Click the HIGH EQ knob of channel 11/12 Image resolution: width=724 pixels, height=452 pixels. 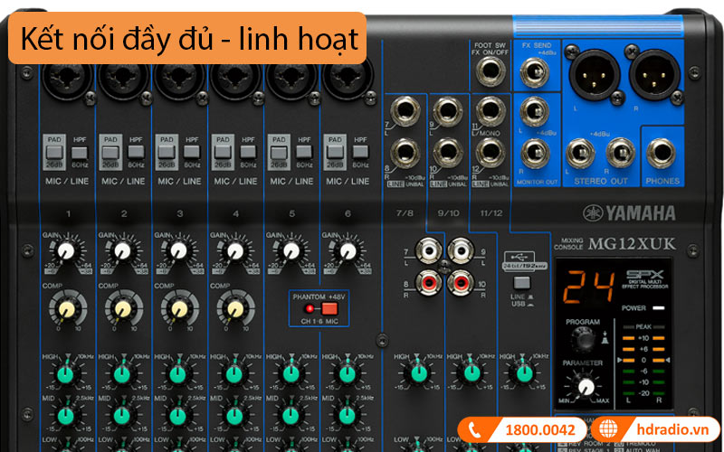(524, 374)
